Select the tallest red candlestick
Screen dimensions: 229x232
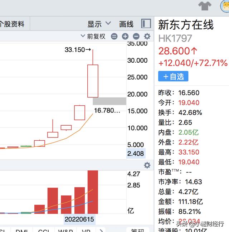tap(93, 81)
